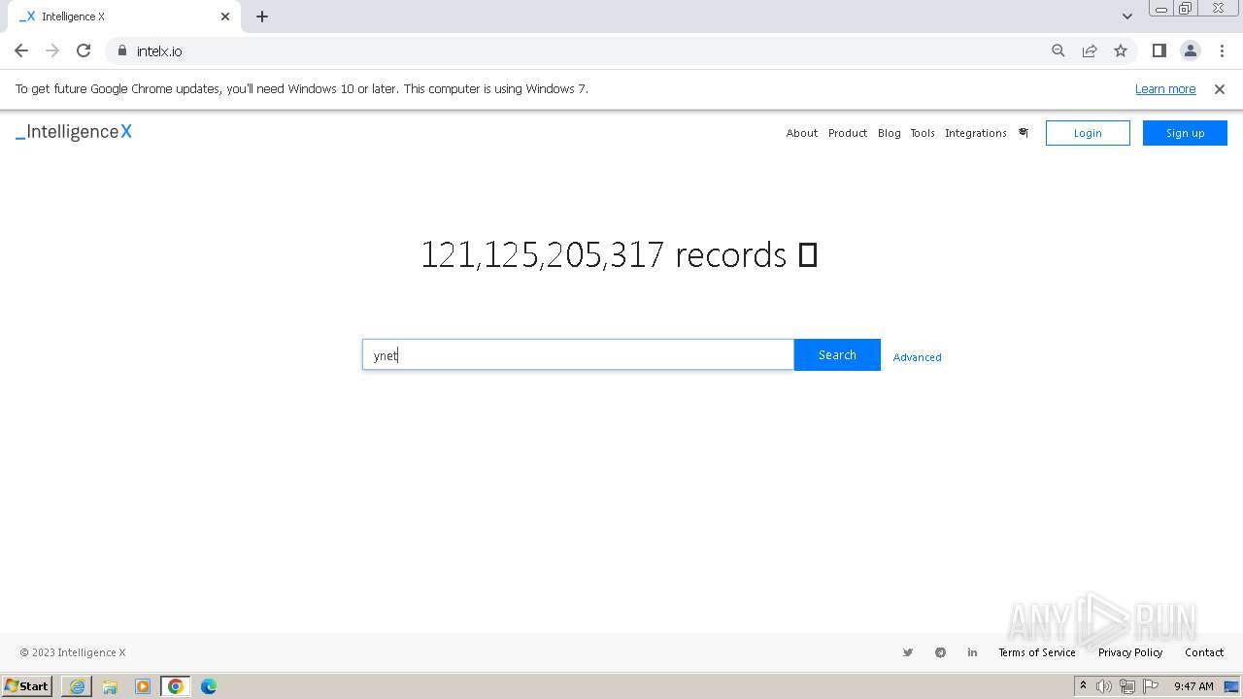
Task: Open Advanced search link
Action: (917, 357)
